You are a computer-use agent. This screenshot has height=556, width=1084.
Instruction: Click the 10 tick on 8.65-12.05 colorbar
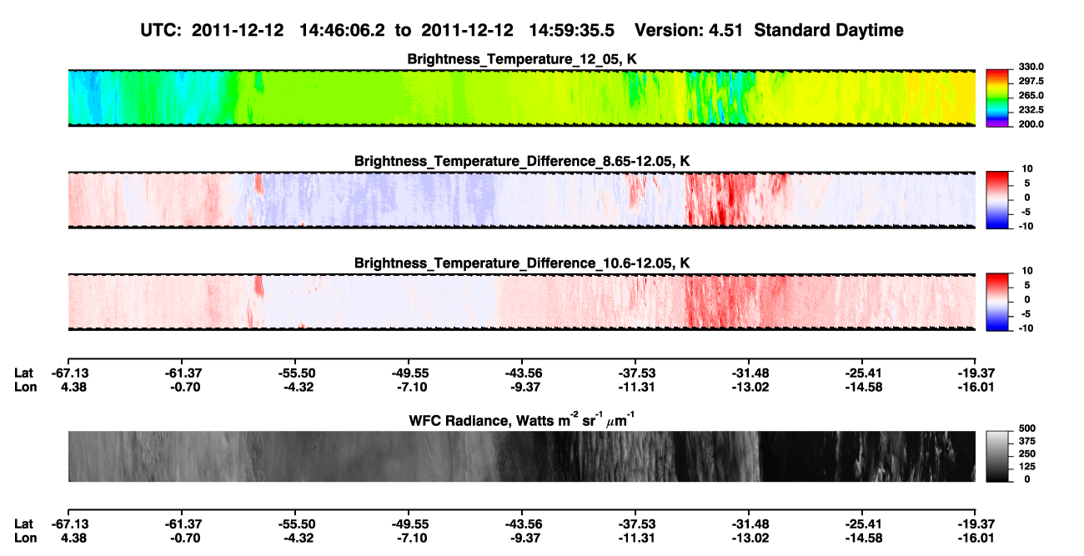[1026, 168]
